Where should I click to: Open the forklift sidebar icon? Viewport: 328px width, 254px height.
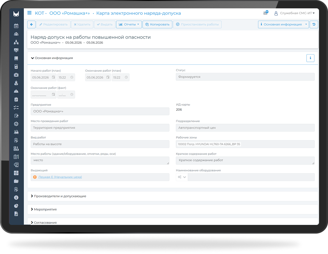(x=16, y=132)
